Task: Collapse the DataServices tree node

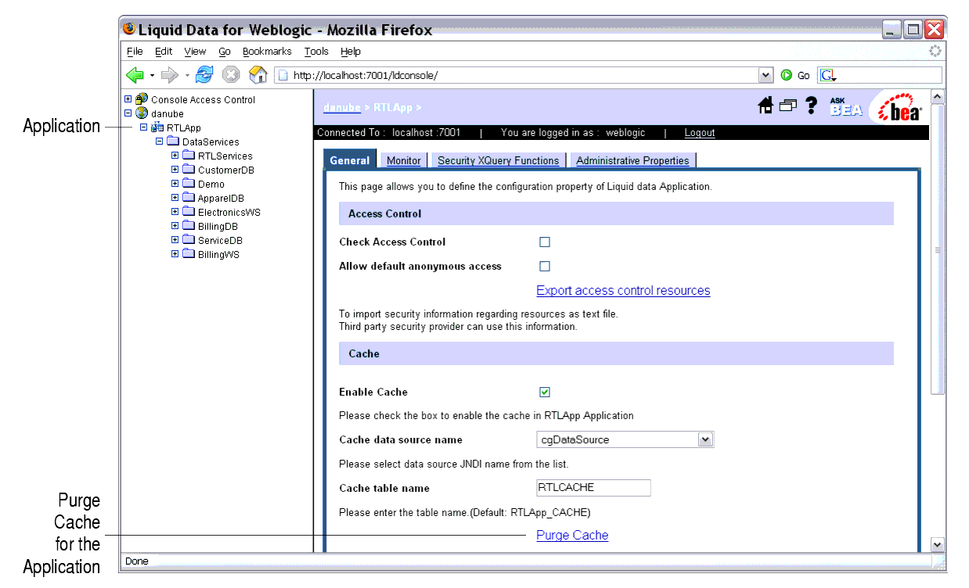Action: pyautogui.click(x=160, y=142)
